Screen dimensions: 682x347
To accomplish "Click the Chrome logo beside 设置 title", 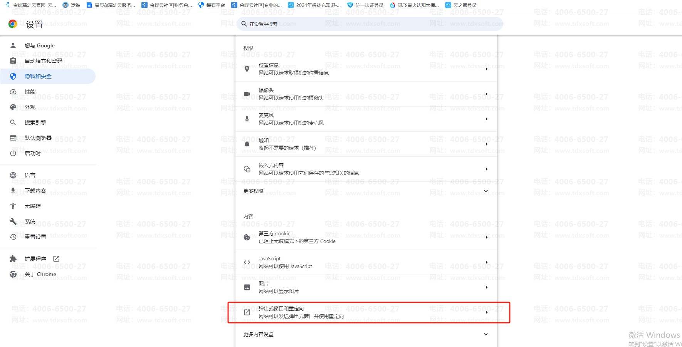I will coord(13,24).
